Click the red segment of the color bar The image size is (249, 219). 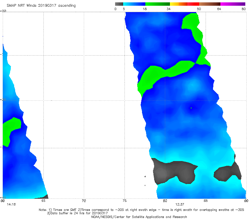tap(193, 4)
